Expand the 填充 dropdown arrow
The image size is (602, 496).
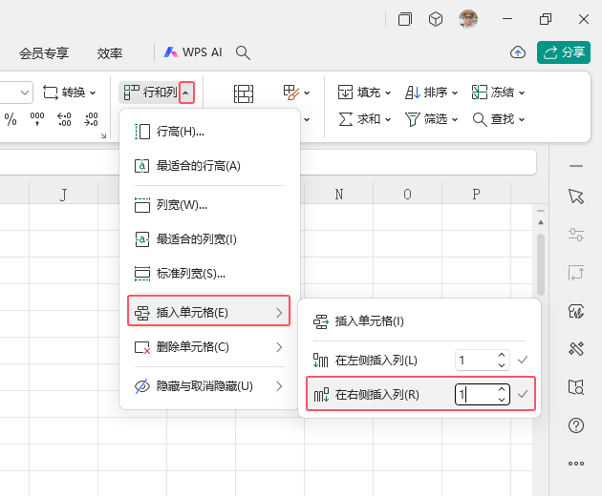click(x=388, y=93)
